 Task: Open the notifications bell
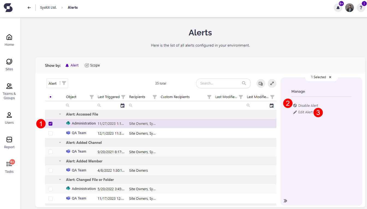pyautogui.click(x=338, y=8)
